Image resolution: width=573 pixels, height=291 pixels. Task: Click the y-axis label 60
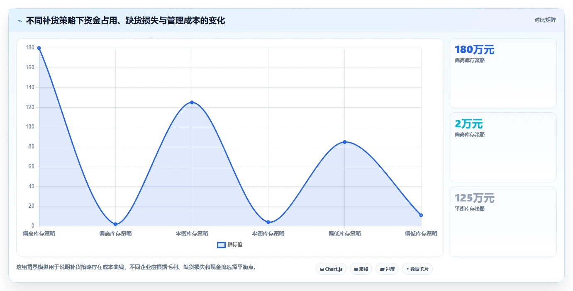31,167
